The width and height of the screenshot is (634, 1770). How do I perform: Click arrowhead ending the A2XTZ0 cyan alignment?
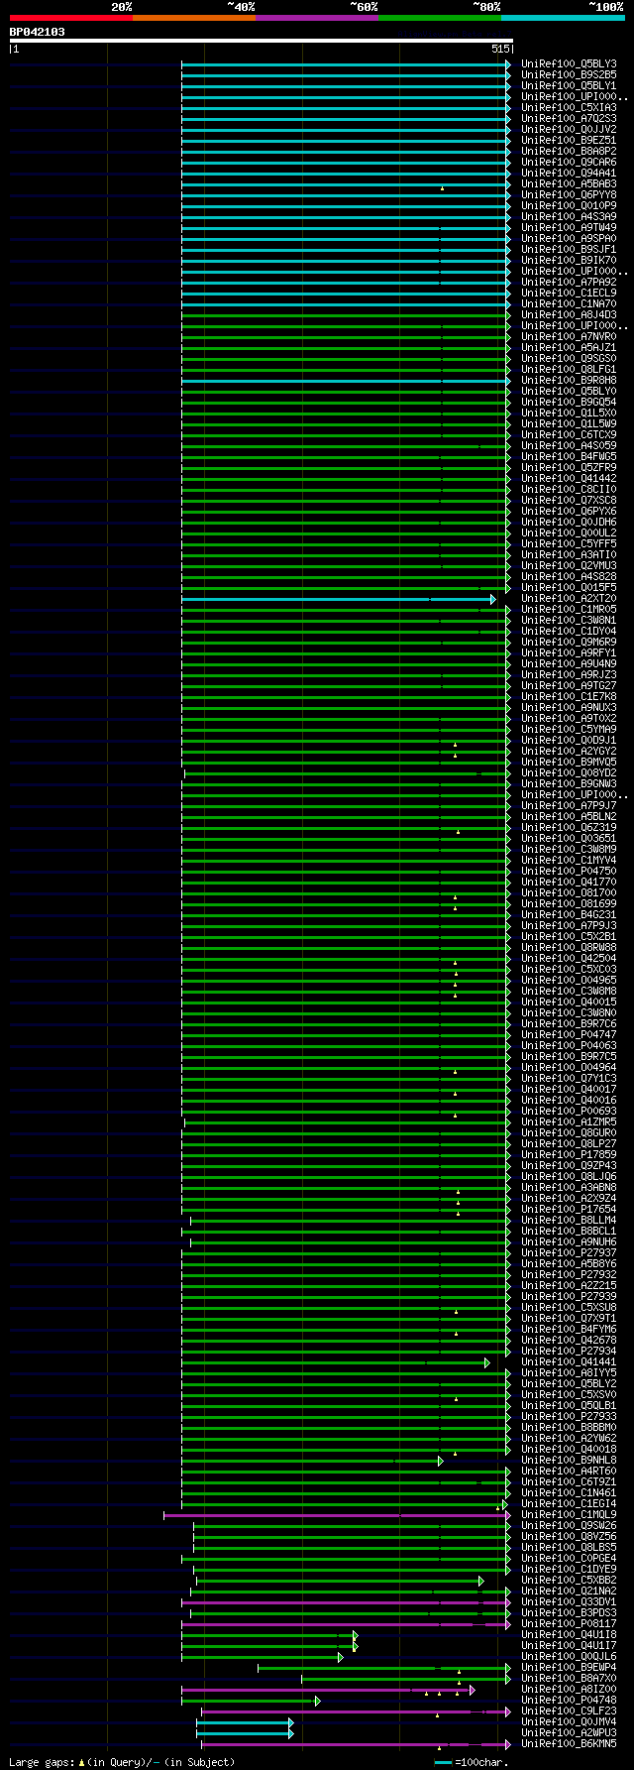[x=493, y=599]
